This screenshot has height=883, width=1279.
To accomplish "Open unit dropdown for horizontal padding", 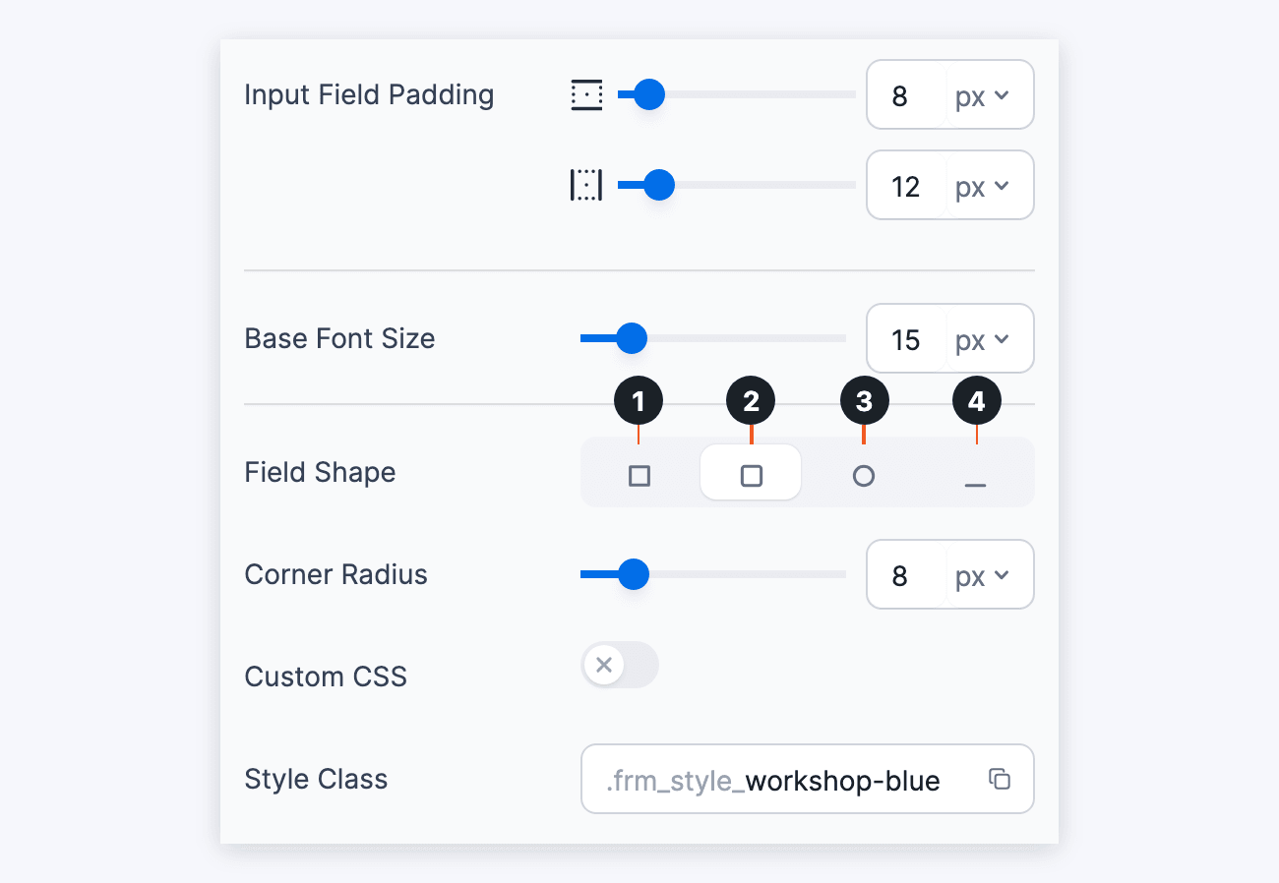I will [x=984, y=186].
